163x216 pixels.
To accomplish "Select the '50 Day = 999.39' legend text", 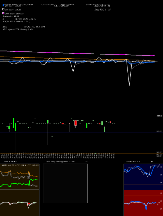I will [x=13, y=10].
